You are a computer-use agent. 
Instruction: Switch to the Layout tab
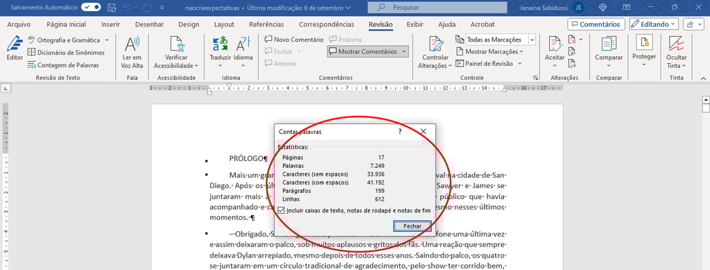[x=224, y=24]
